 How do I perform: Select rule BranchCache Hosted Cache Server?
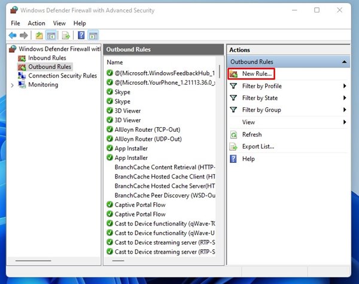coord(165,186)
